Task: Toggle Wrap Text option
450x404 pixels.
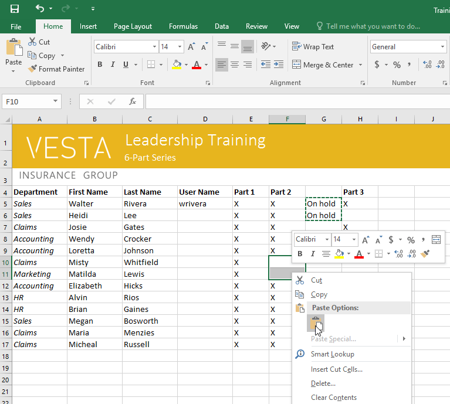Action: click(x=313, y=47)
